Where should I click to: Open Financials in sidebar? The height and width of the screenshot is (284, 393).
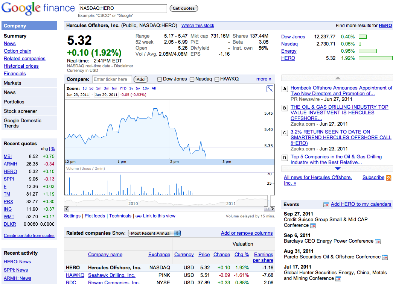(x=15, y=74)
